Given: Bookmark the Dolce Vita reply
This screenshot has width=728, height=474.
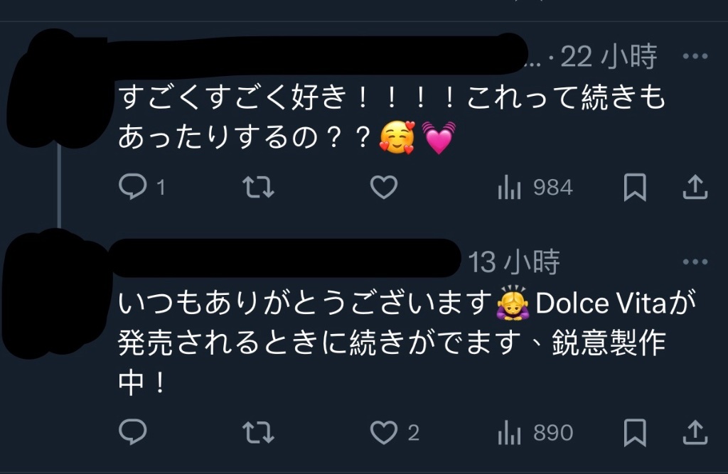Looking at the screenshot, I should pyautogui.click(x=635, y=432).
